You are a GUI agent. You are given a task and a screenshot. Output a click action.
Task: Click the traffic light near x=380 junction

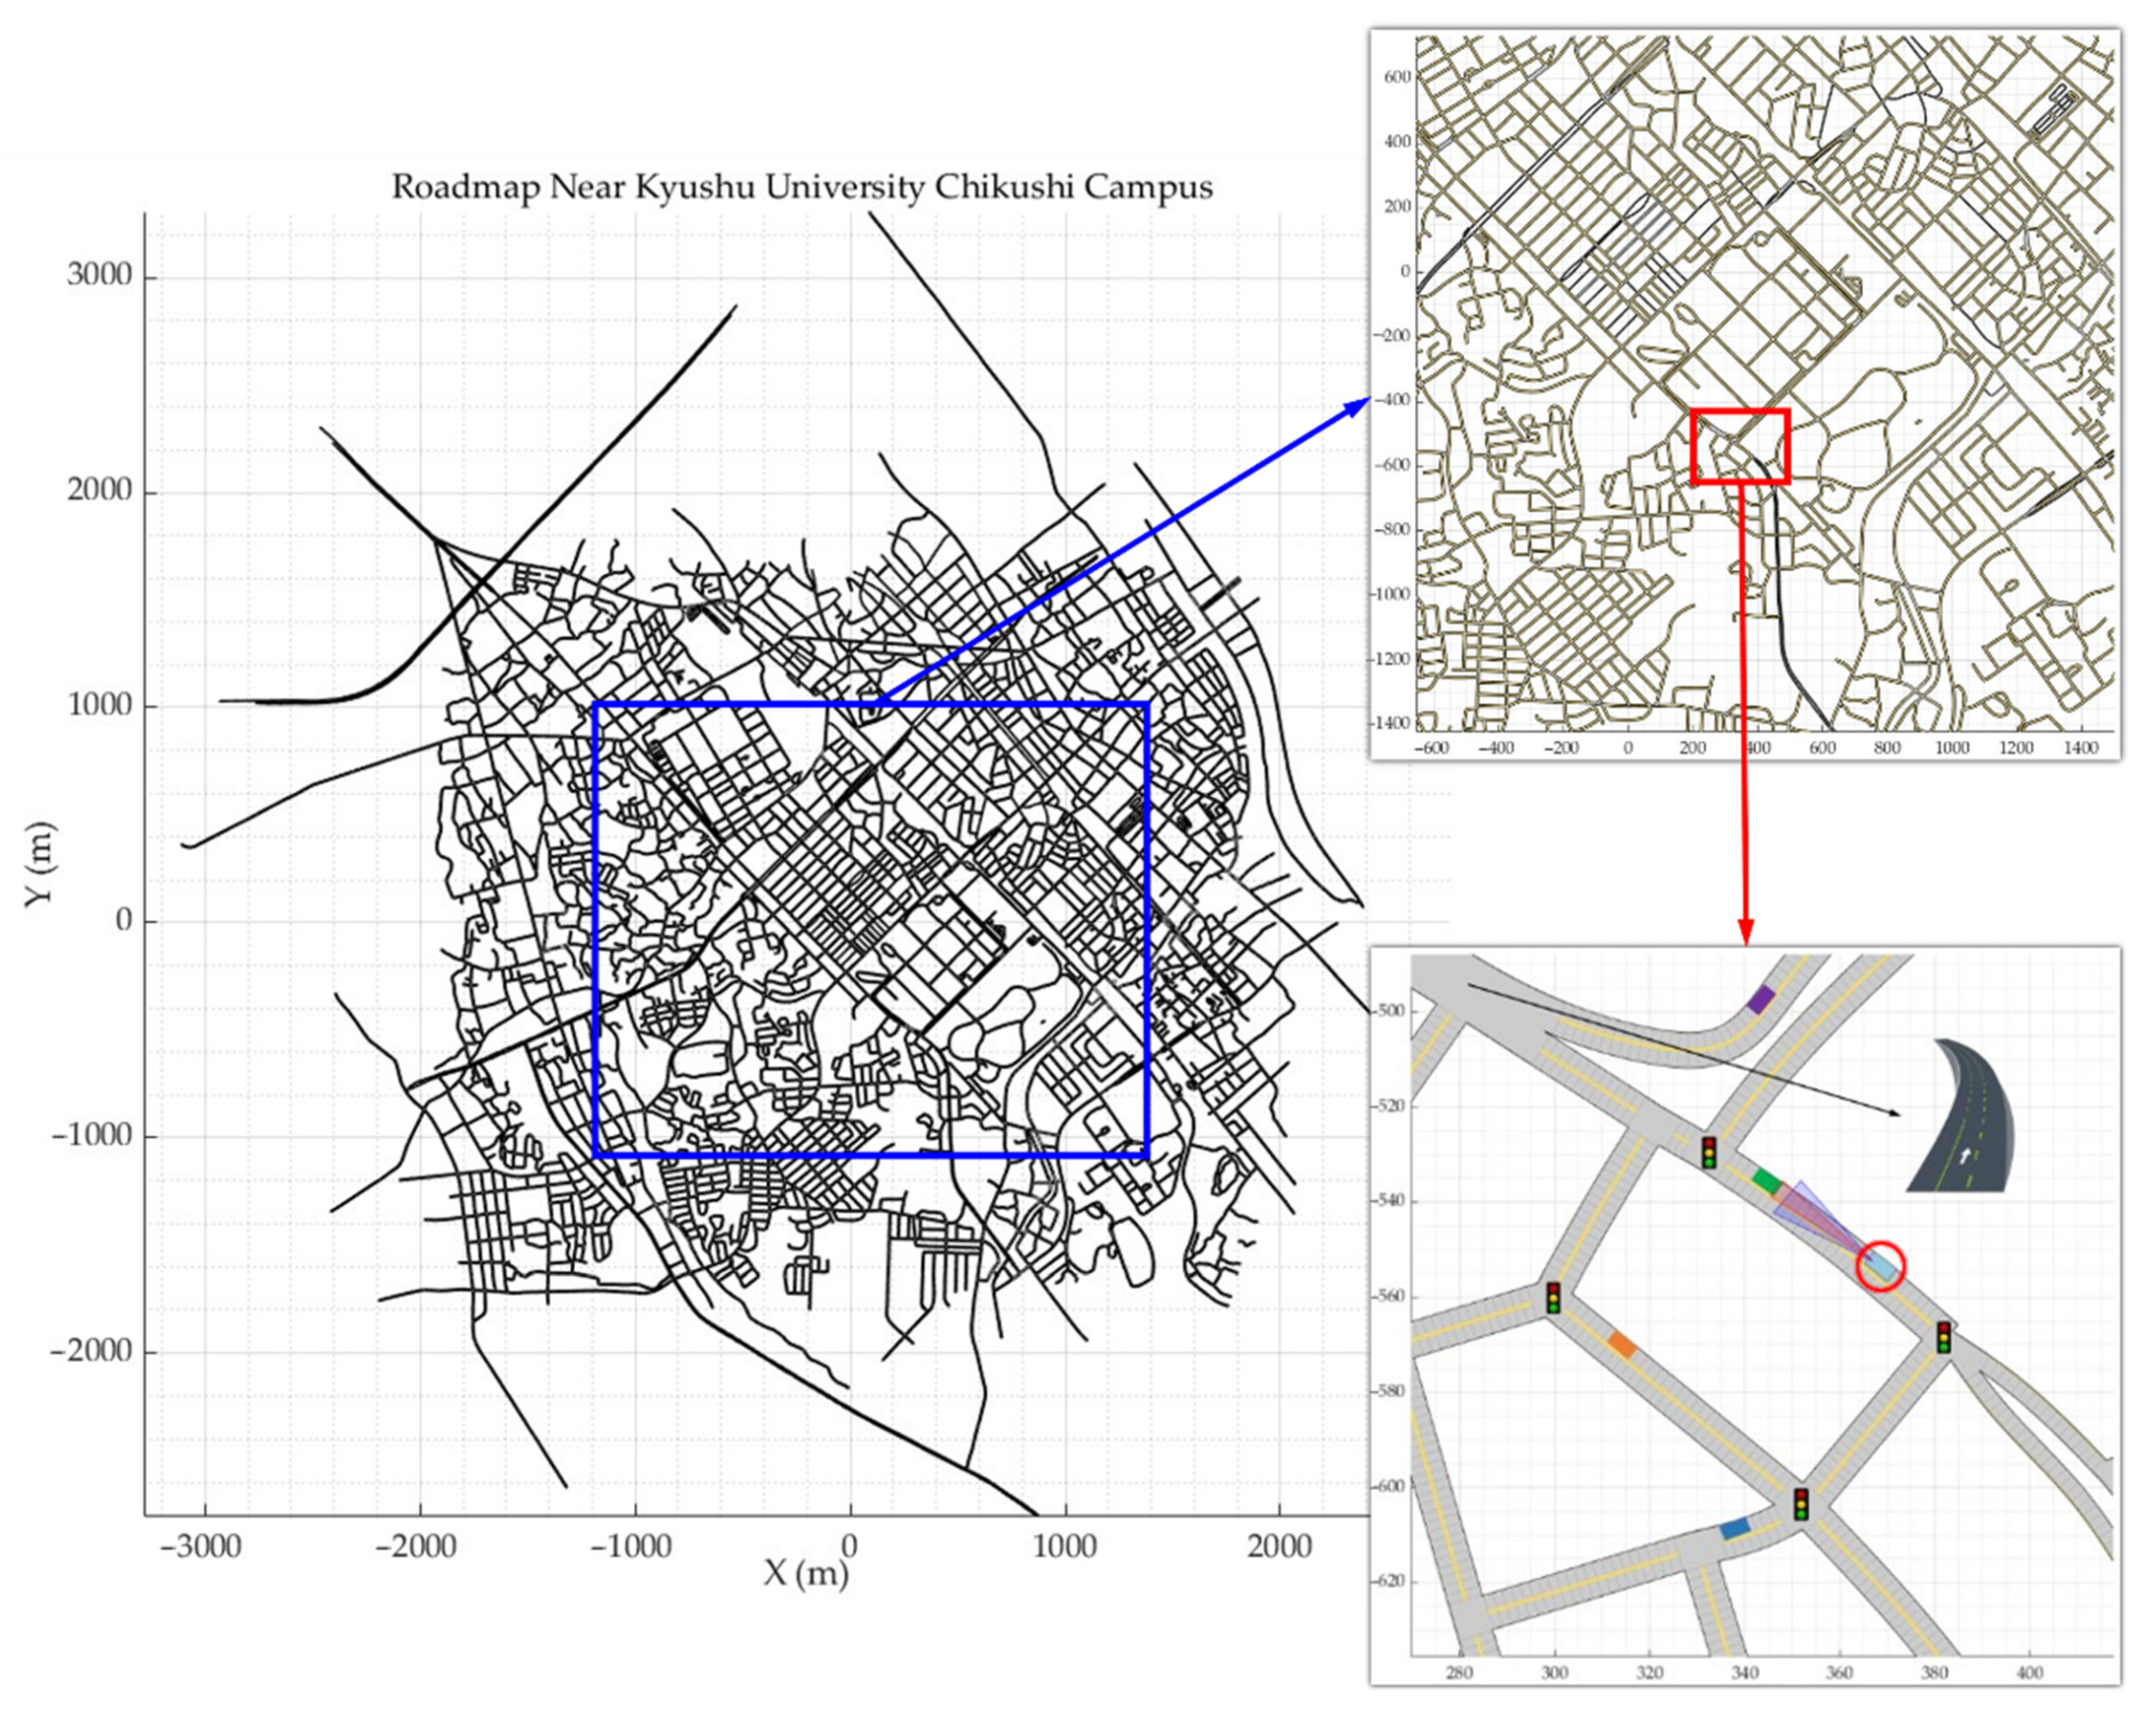1943,1337
